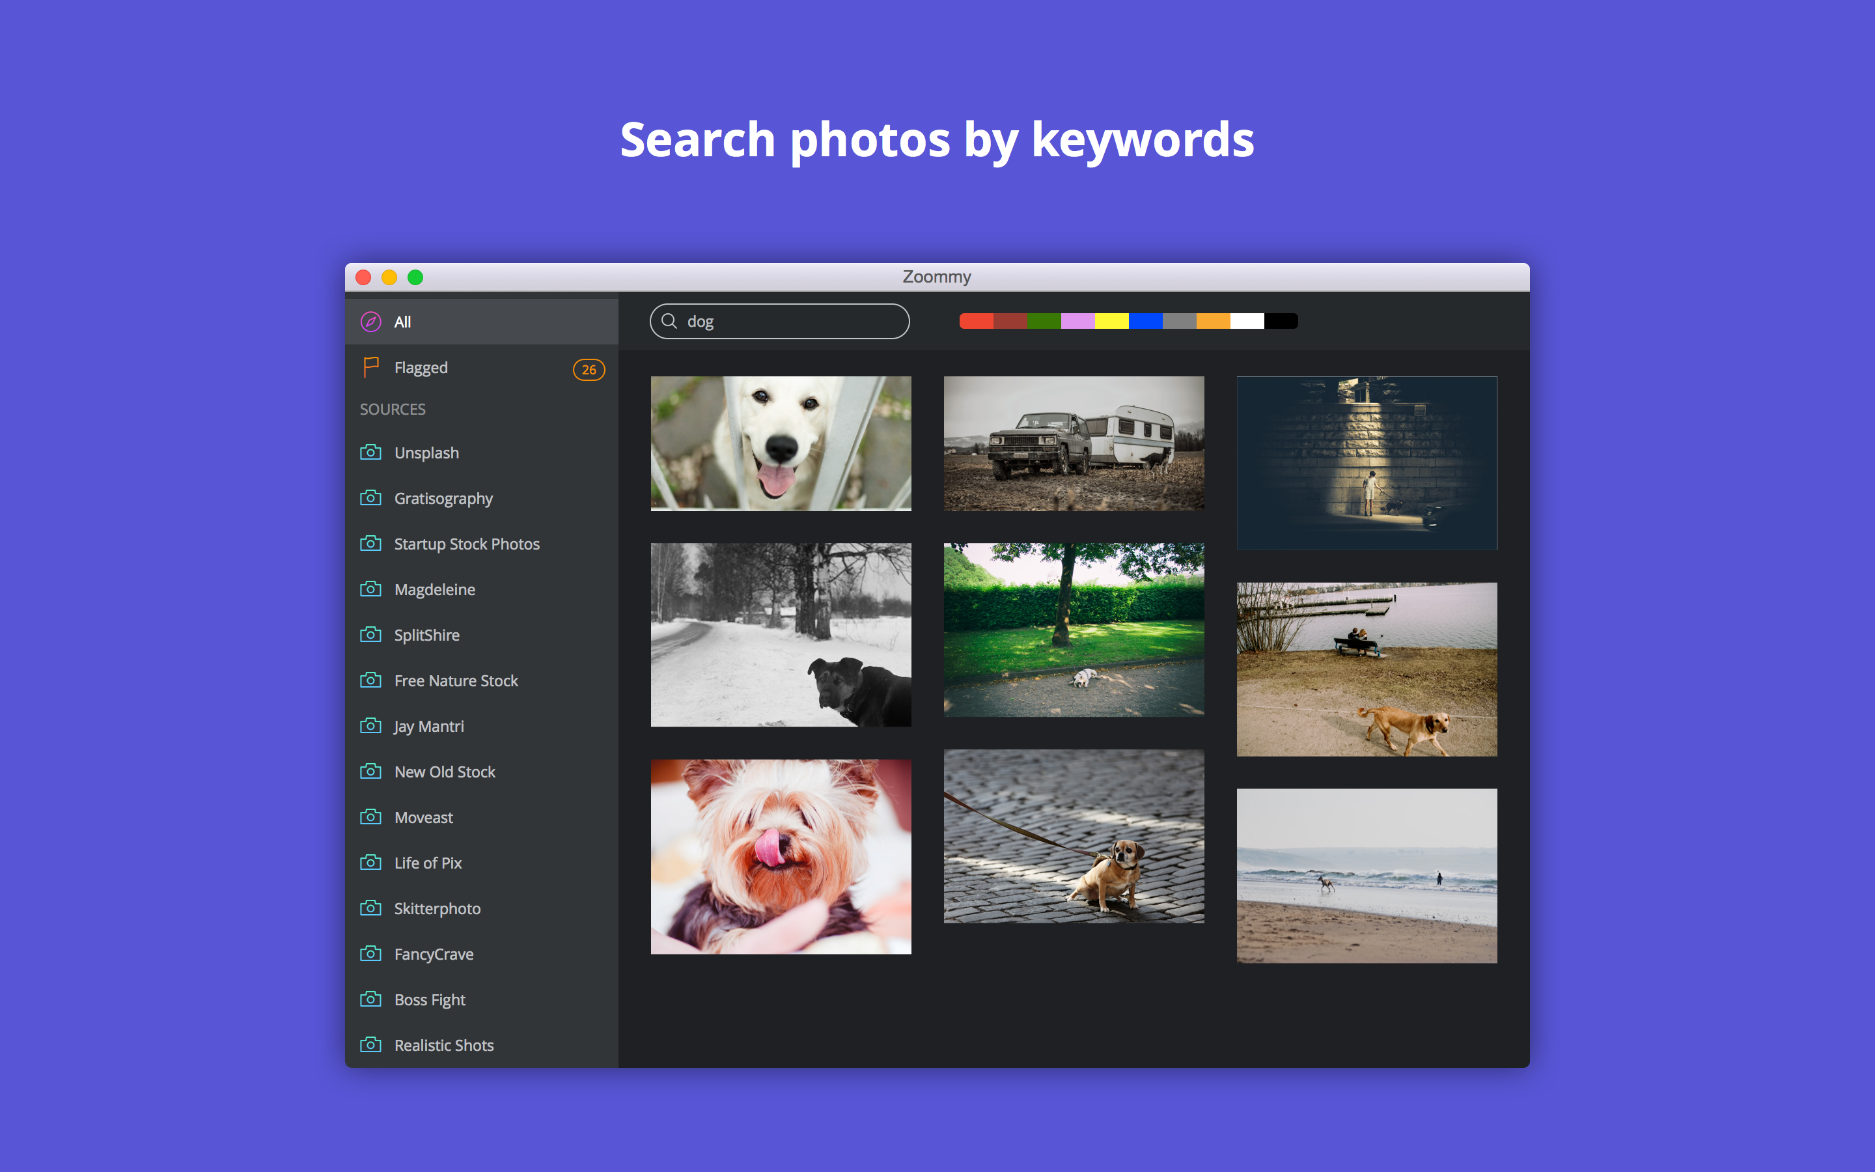This screenshot has height=1172, width=1875.
Task: Click the compass icon next to All
Action: 370,322
